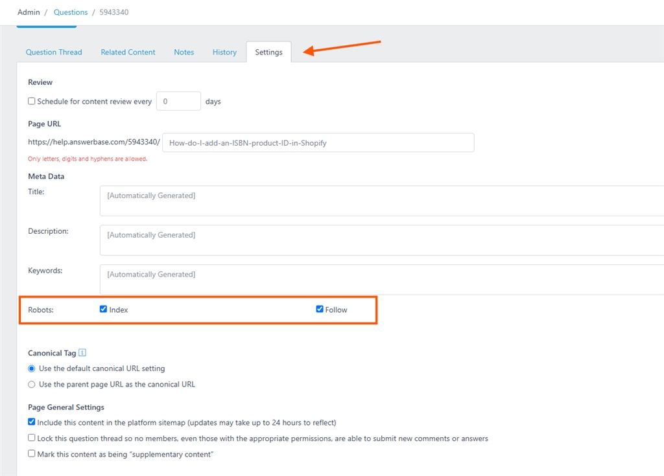Viewport: 664px width, 476px height.
Task: Click the Meta Data Title field
Action: [x=382, y=201]
